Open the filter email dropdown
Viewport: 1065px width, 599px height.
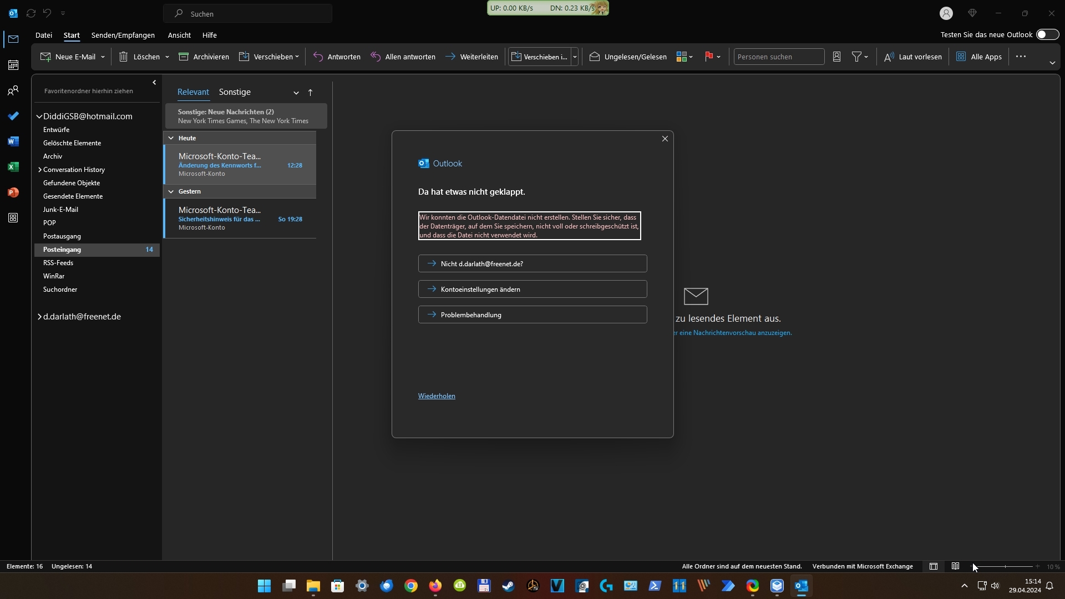tap(860, 57)
